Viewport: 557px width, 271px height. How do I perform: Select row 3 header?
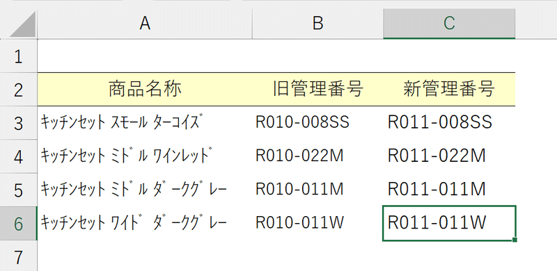[19, 123]
